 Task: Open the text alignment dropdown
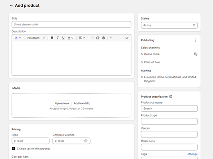click(x=82, y=38)
